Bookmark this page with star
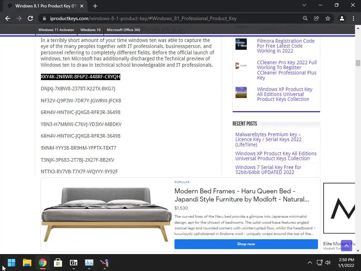The width and height of the screenshot is (361, 271). coord(328,18)
